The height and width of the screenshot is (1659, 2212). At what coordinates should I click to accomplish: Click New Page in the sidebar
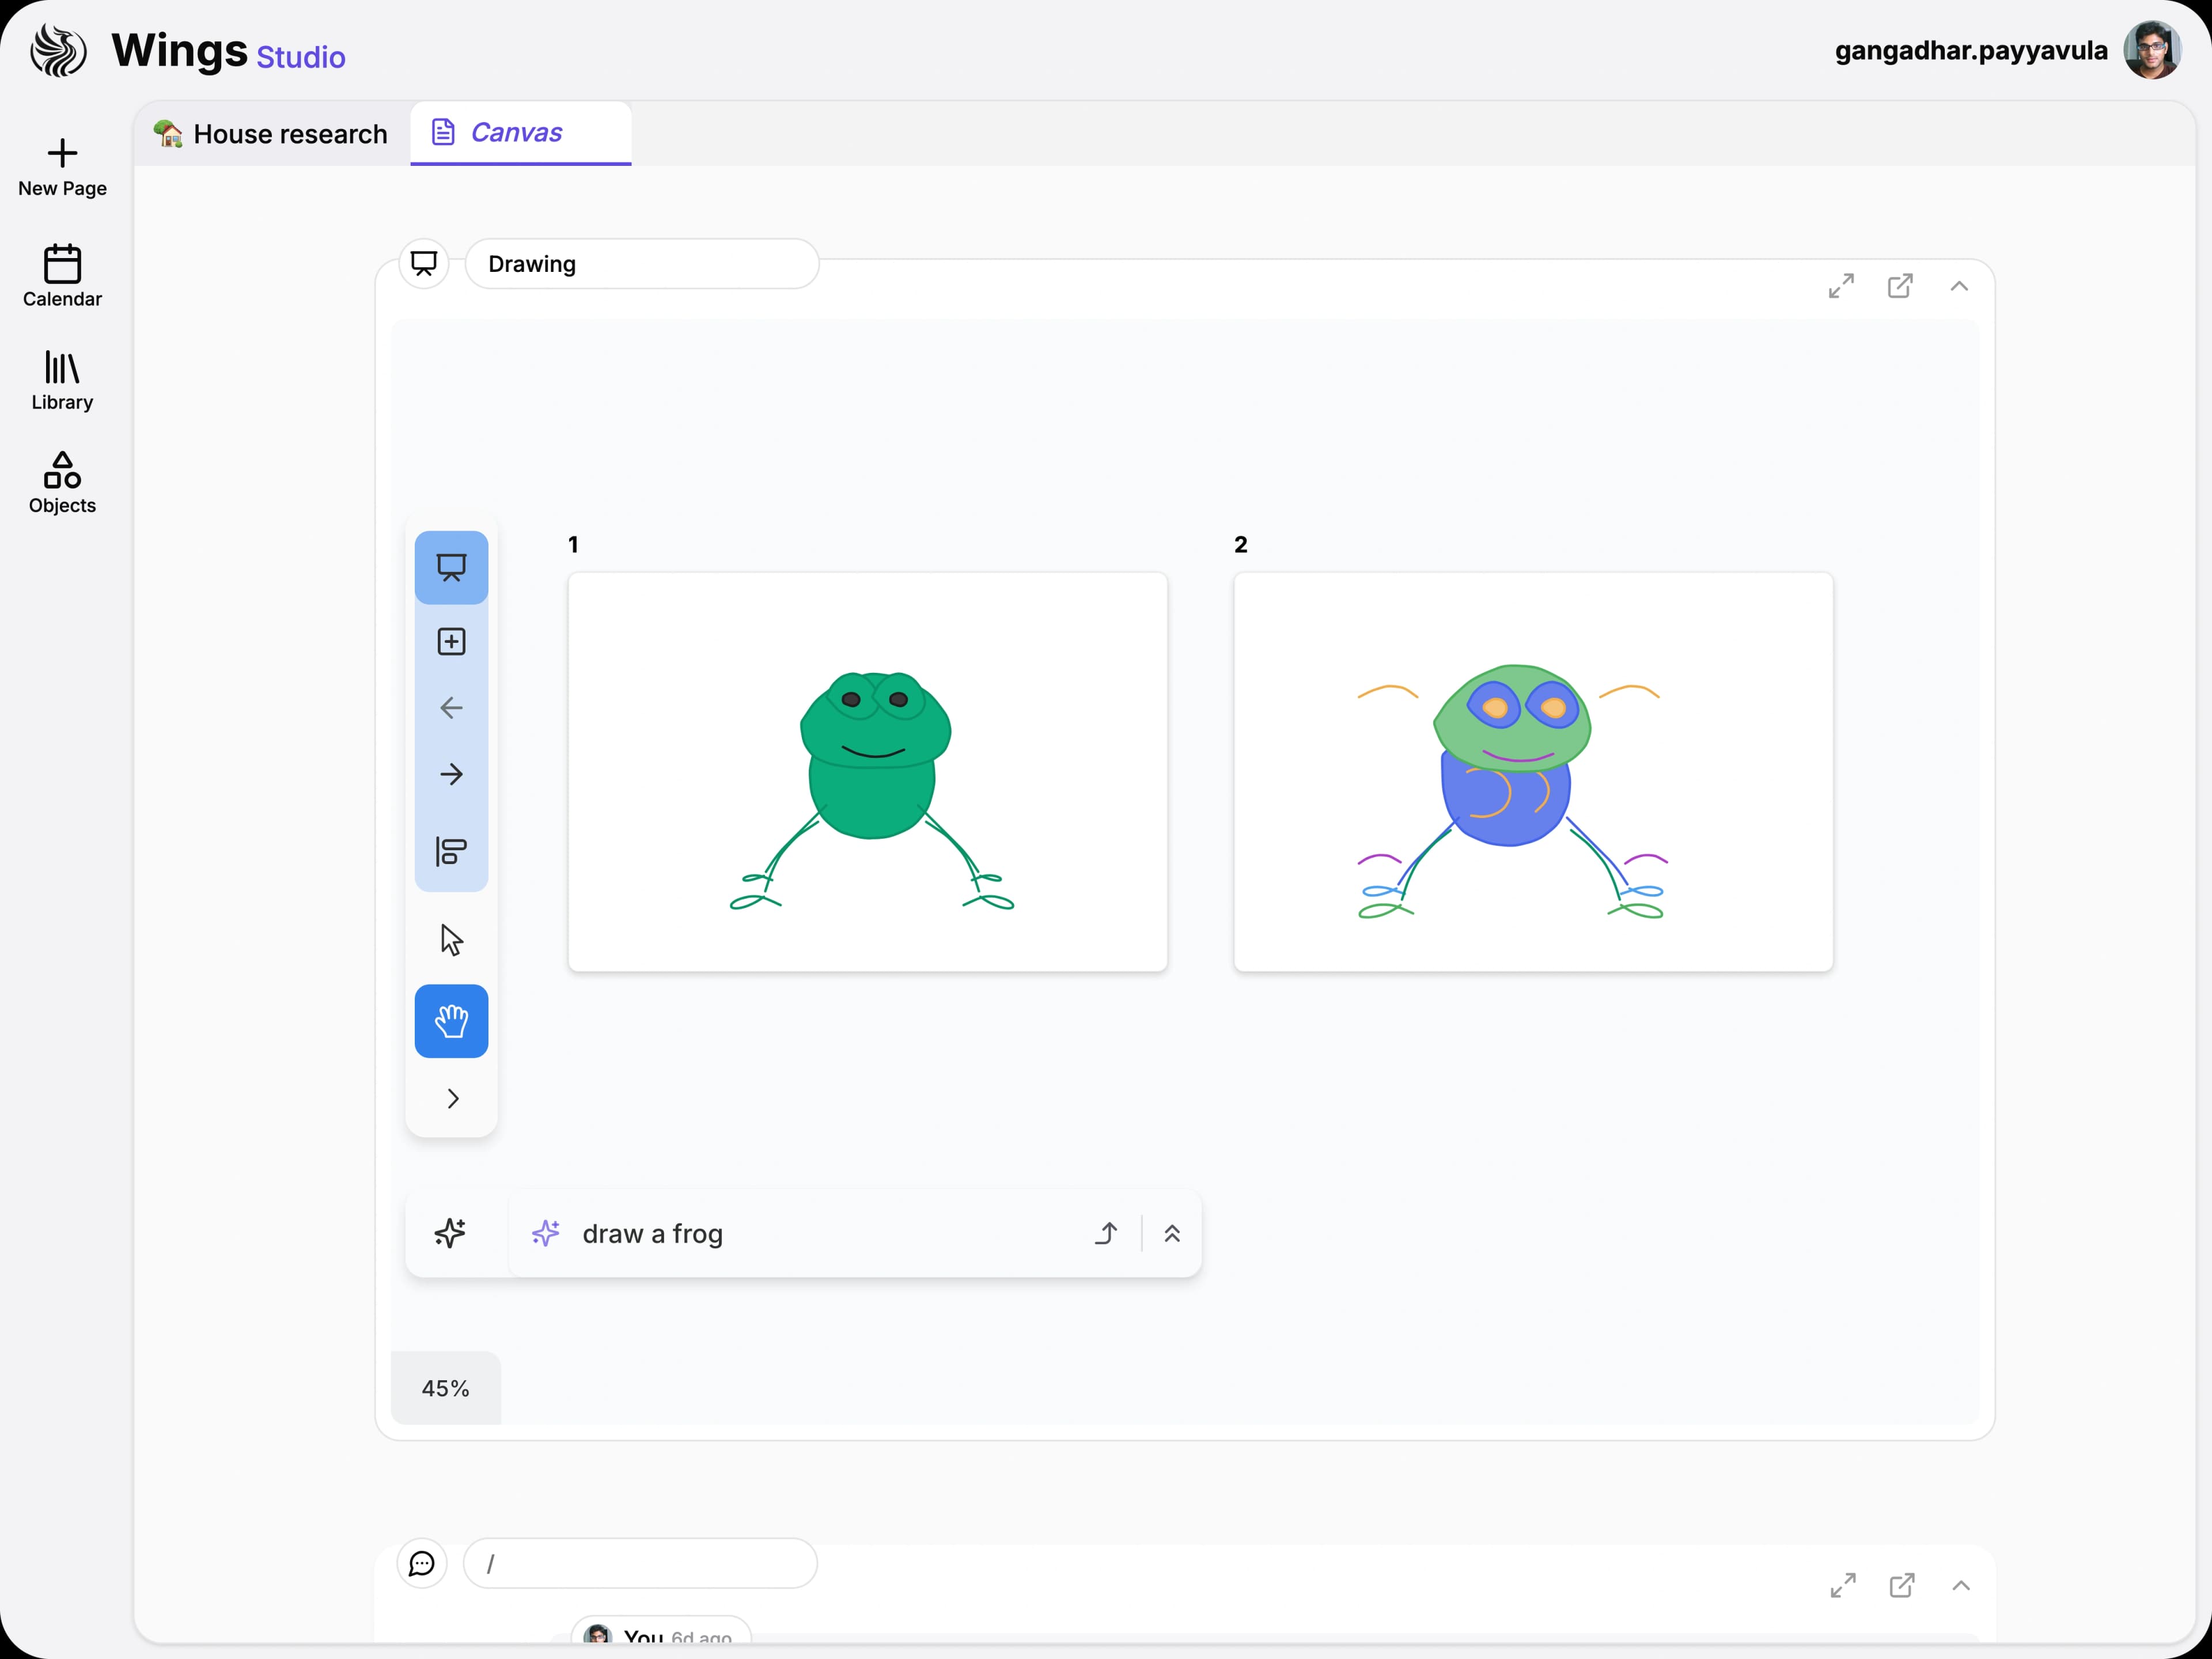[61, 168]
